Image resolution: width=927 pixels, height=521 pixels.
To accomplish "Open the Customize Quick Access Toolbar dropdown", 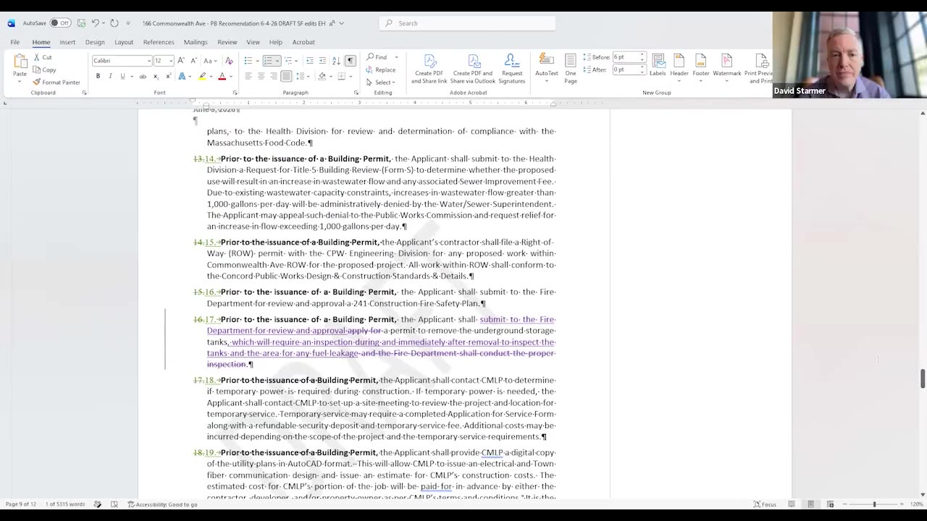I will point(128,23).
